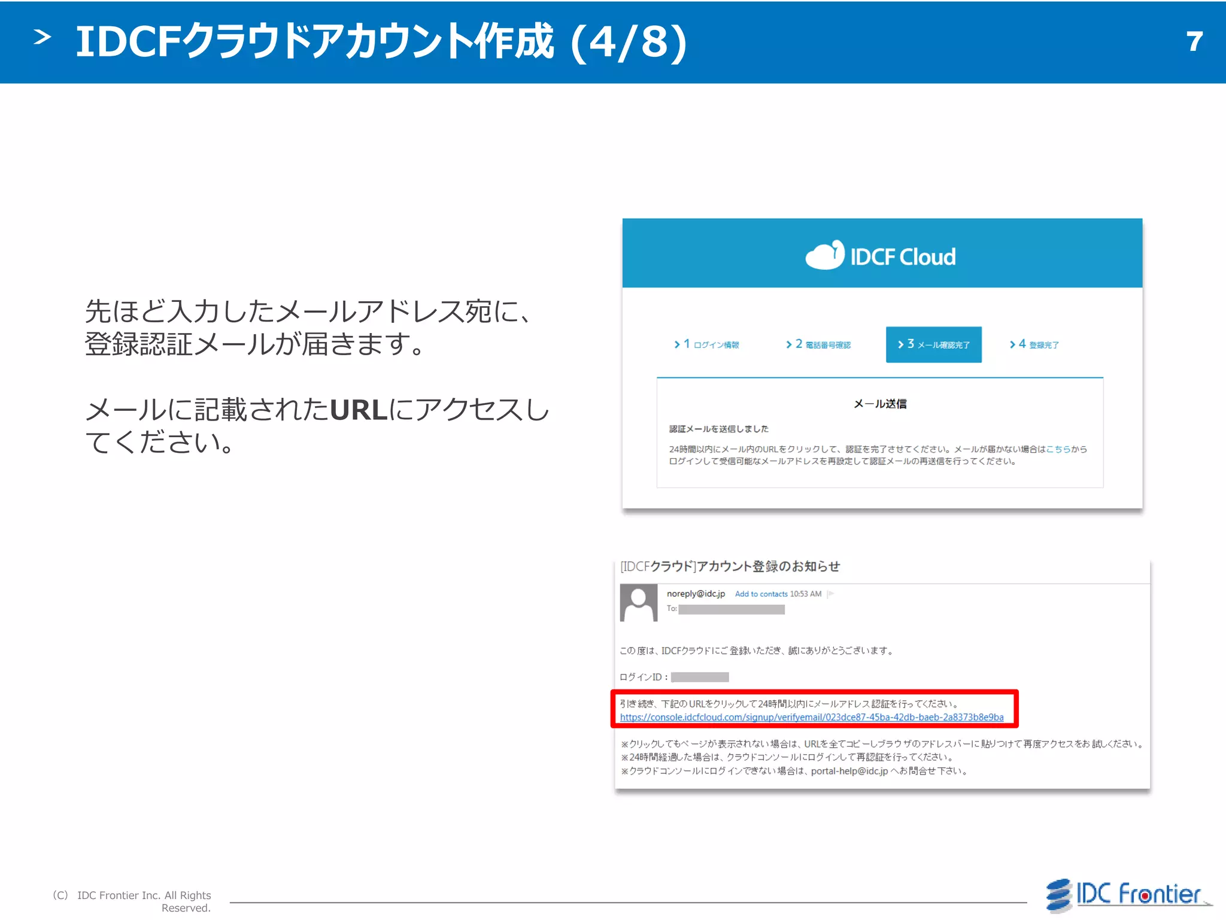Click the slide title IDCFクラウドアカウント作成
The height and width of the screenshot is (920, 1226).
[x=382, y=42]
